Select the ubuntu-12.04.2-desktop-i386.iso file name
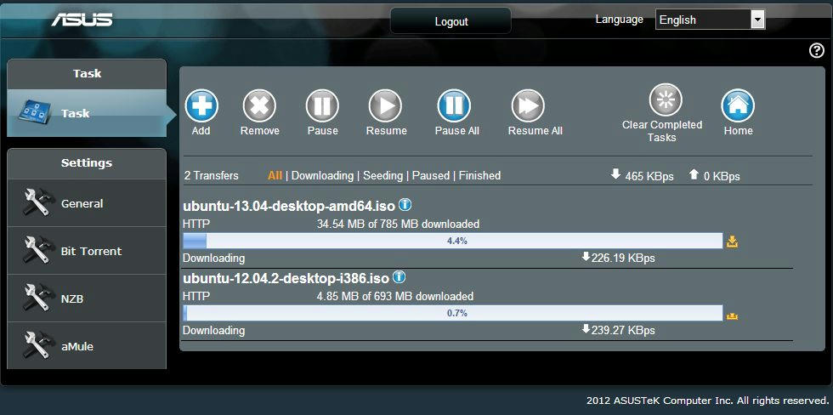Viewport: 833px width, 415px height. click(286, 278)
